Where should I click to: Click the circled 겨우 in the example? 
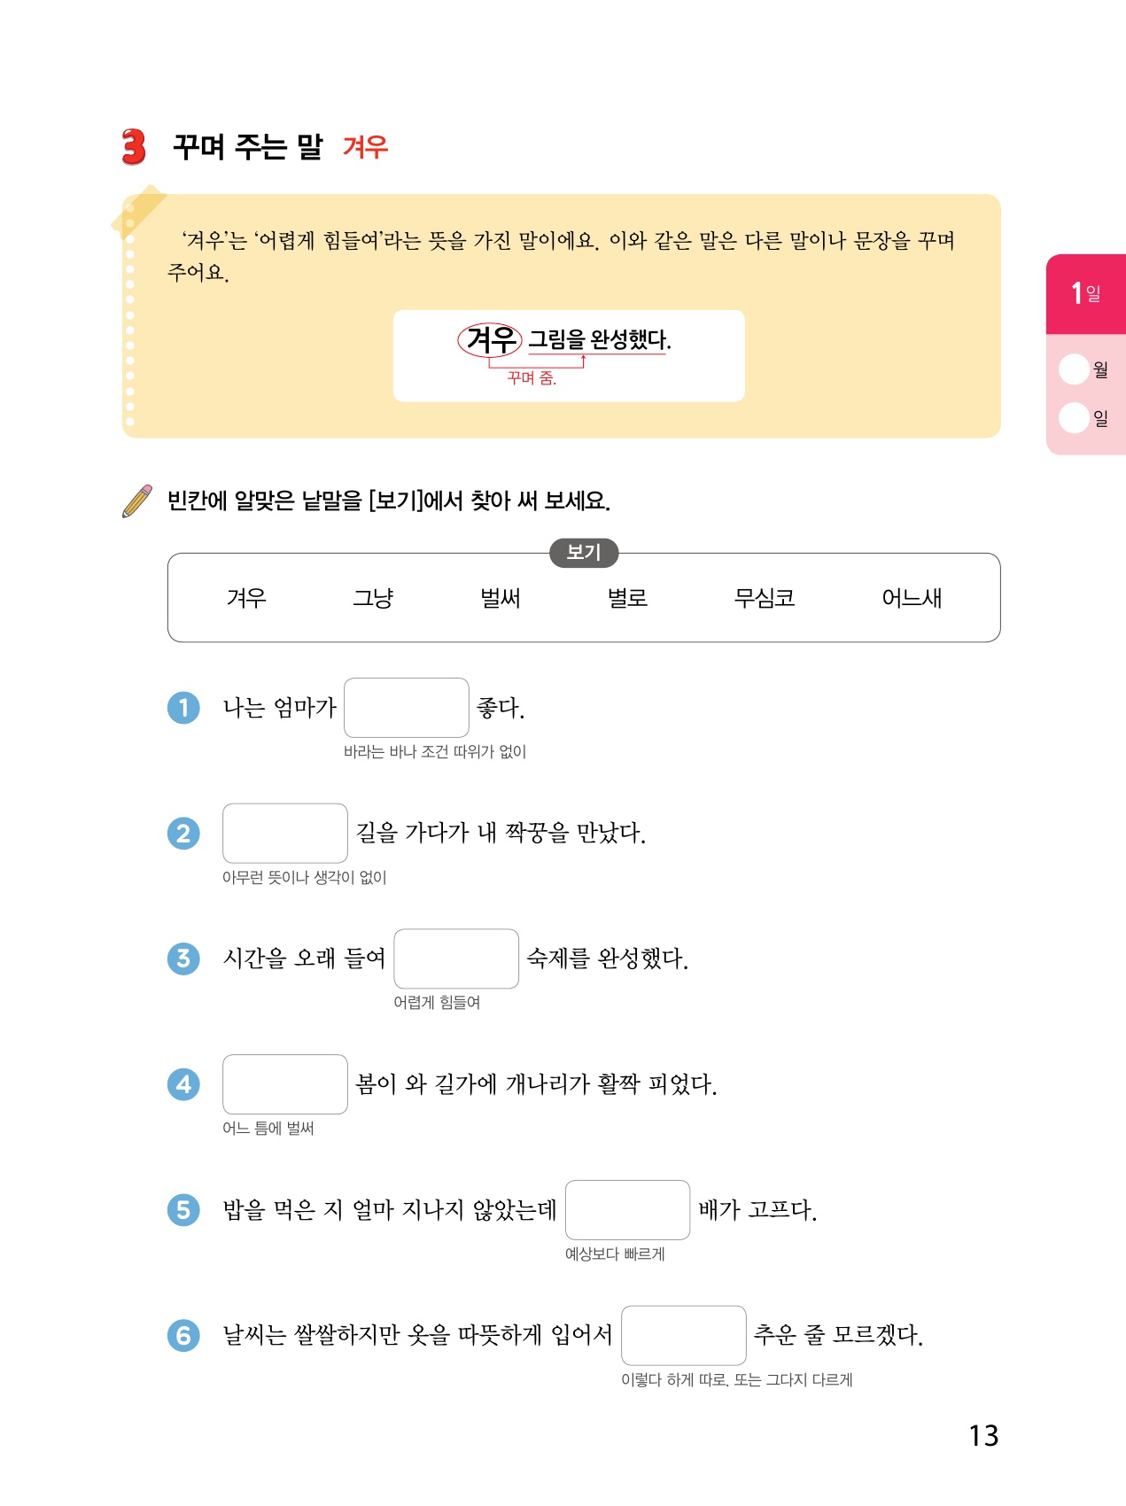pos(491,339)
